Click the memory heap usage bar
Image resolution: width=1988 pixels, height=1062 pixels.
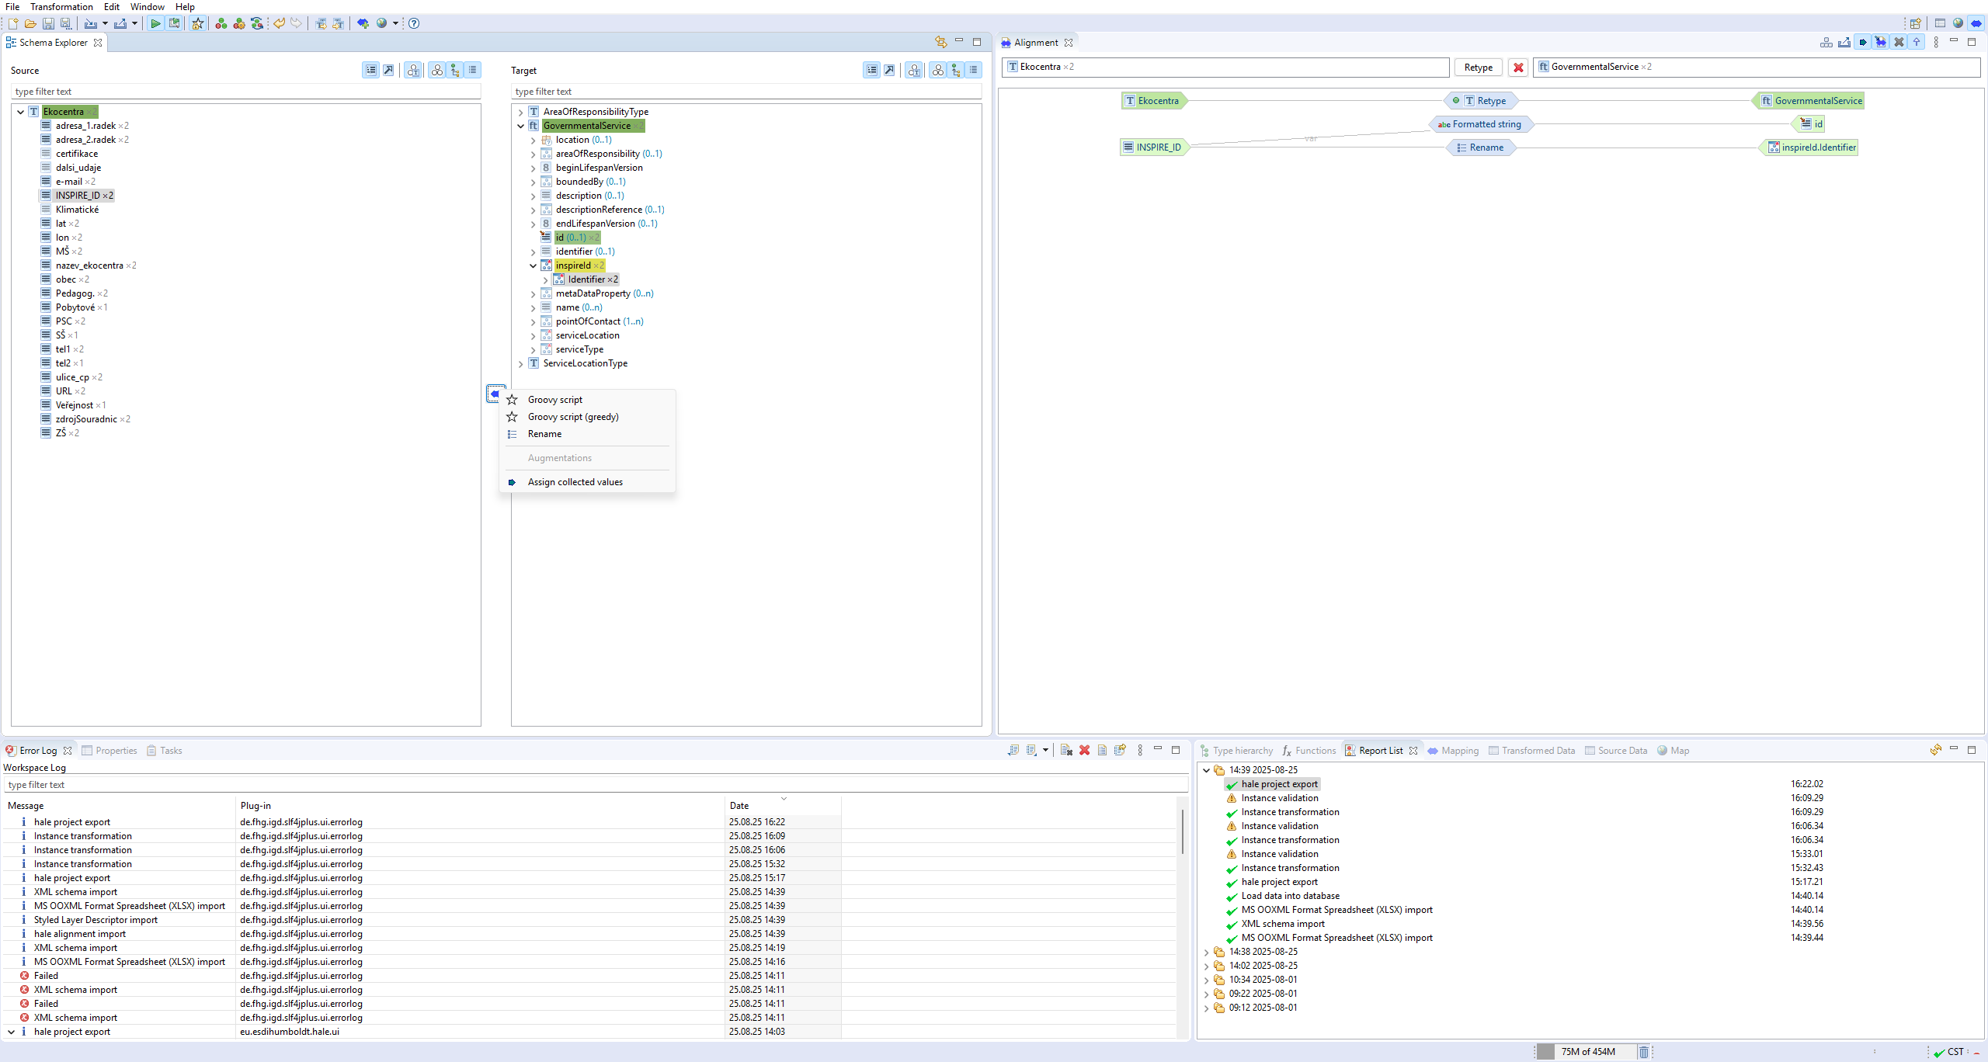1586,1051
